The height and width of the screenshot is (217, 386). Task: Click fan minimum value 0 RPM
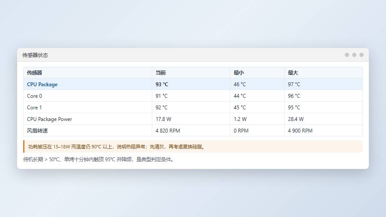pos(241,131)
